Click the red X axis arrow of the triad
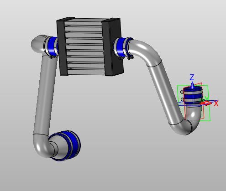 (206, 103)
